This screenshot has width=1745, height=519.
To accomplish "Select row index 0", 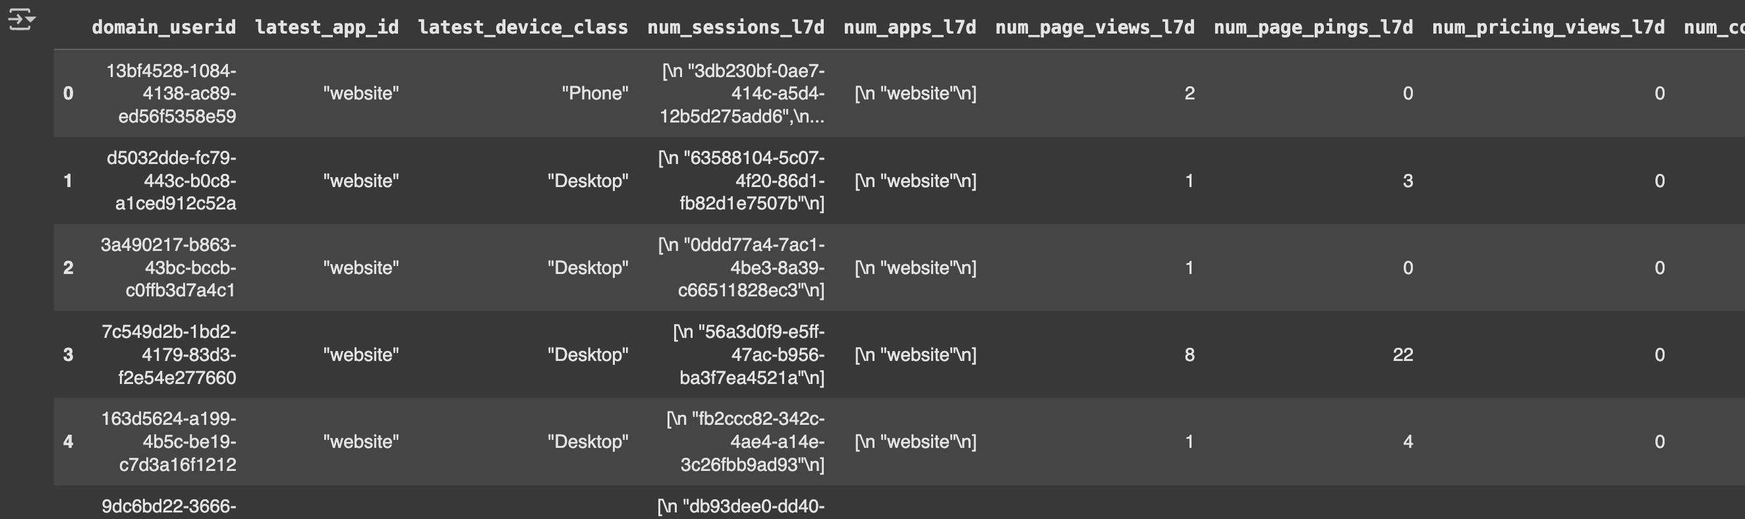I will [x=68, y=94].
